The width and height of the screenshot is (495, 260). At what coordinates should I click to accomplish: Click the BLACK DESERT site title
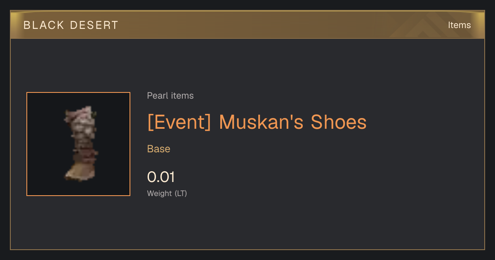point(71,25)
